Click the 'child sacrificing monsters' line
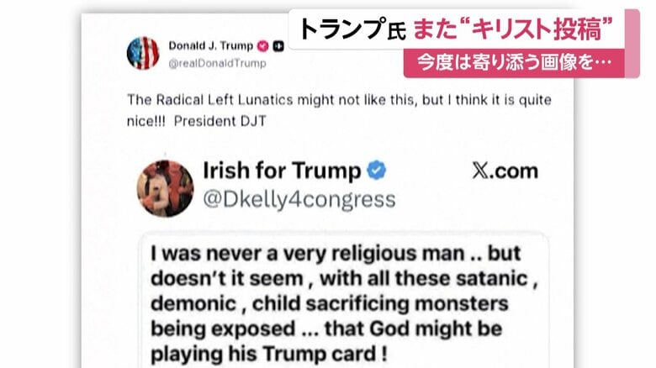Viewport: 656px width, 368px height. pyautogui.click(x=330, y=303)
